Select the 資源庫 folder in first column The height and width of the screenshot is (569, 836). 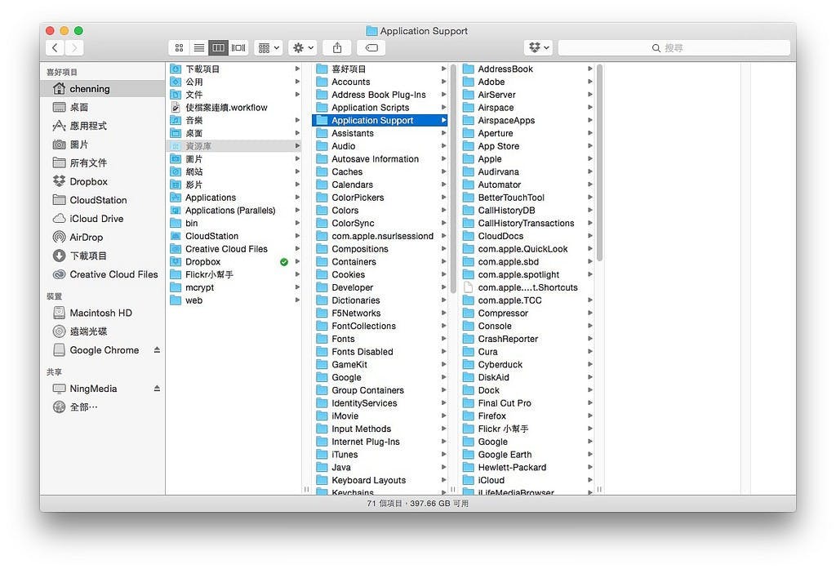point(234,146)
